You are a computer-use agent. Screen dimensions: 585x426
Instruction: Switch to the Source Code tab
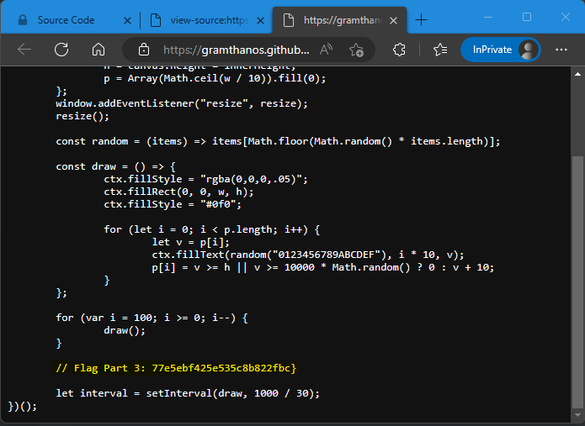(66, 19)
